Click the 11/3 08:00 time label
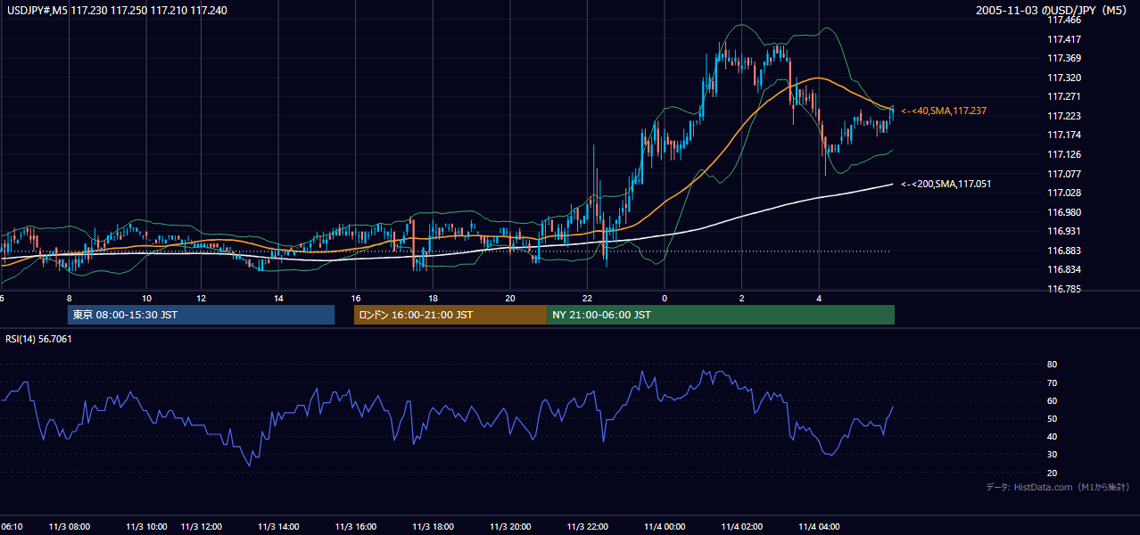Viewport: 1140px width, 535px height. (70, 526)
